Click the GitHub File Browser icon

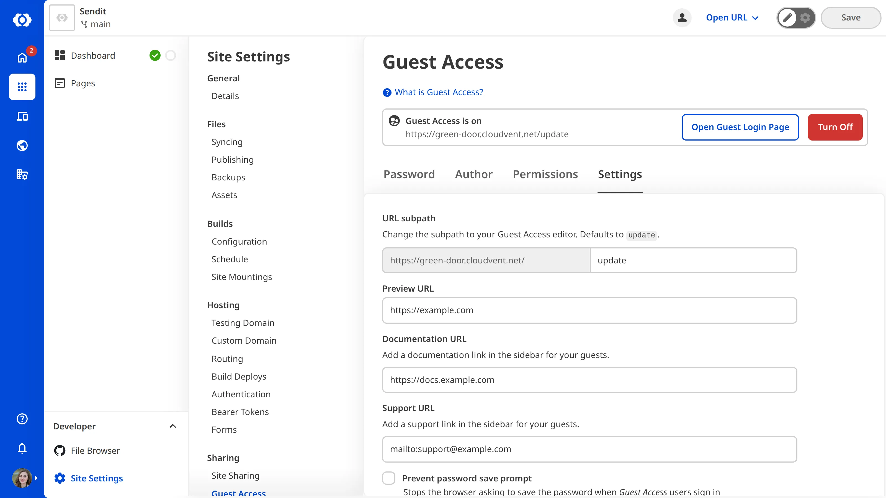(60, 451)
